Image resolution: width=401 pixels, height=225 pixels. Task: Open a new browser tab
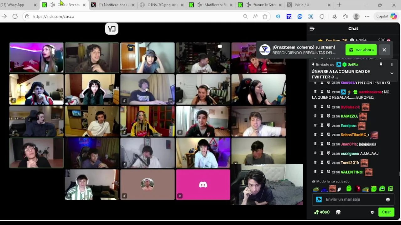339,5
